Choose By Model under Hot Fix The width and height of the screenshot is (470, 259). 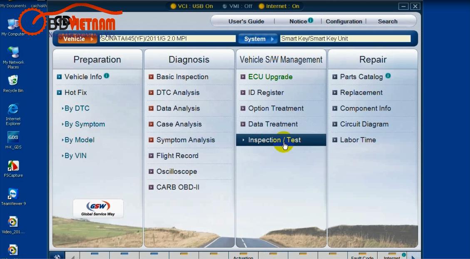pyautogui.click(x=80, y=140)
